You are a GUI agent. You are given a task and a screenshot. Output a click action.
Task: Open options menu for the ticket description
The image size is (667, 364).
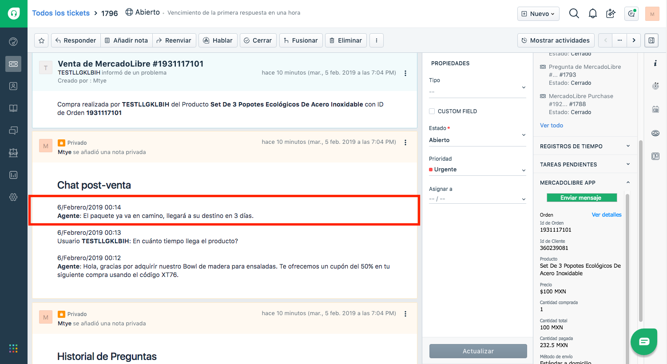pos(405,73)
